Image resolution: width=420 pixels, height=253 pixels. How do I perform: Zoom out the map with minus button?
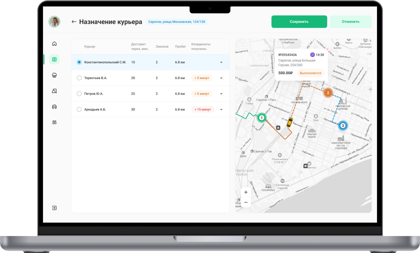tap(246, 202)
